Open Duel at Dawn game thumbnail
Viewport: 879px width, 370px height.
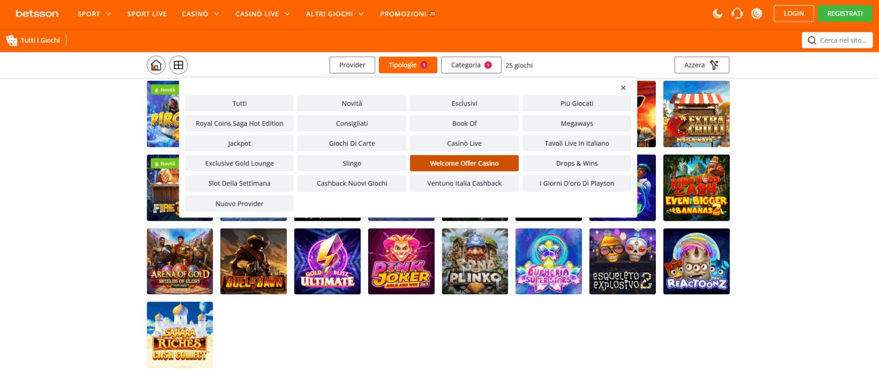[x=253, y=261]
